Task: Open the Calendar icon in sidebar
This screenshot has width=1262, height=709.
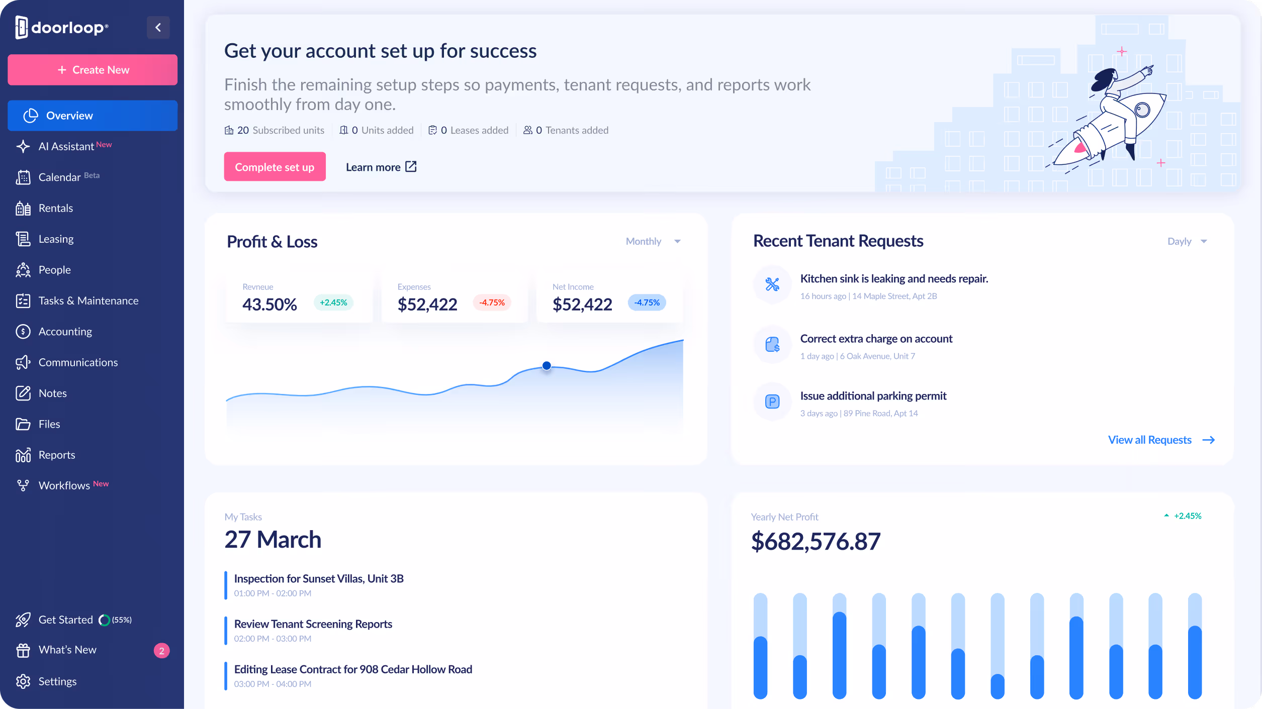Action: tap(23, 177)
